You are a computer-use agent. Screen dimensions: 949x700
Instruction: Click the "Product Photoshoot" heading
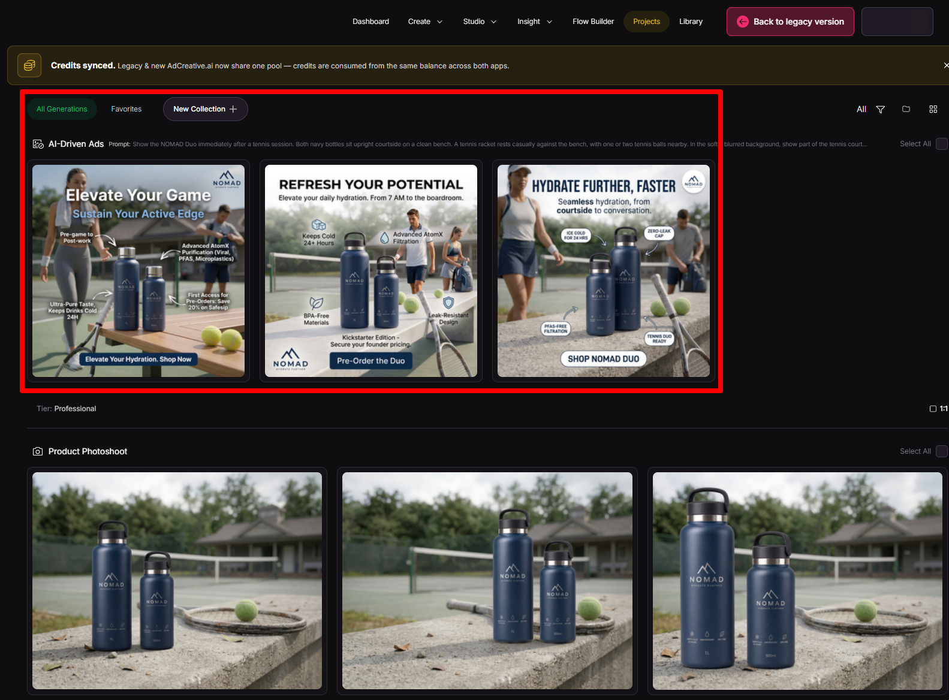pyautogui.click(x=88, y=451)
